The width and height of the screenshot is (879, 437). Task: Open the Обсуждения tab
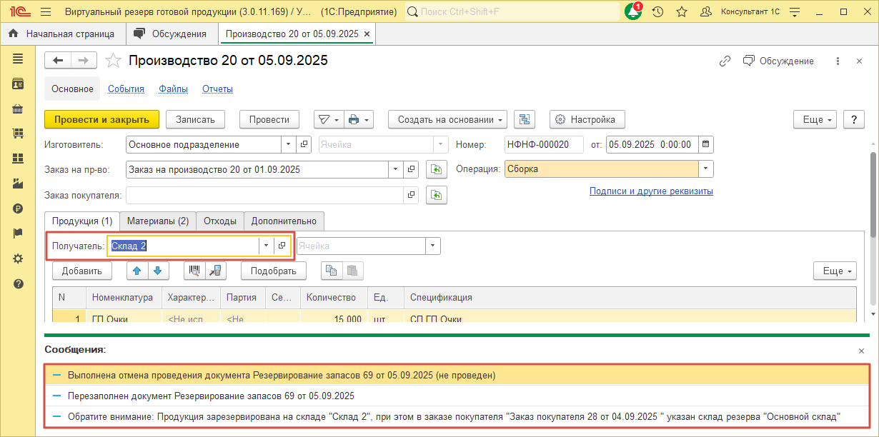point(171,34)
